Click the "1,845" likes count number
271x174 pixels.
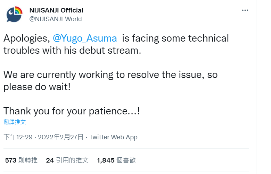(x=106, y=160)
